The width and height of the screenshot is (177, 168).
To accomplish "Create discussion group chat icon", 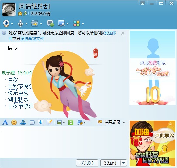I will pos(50,23).
